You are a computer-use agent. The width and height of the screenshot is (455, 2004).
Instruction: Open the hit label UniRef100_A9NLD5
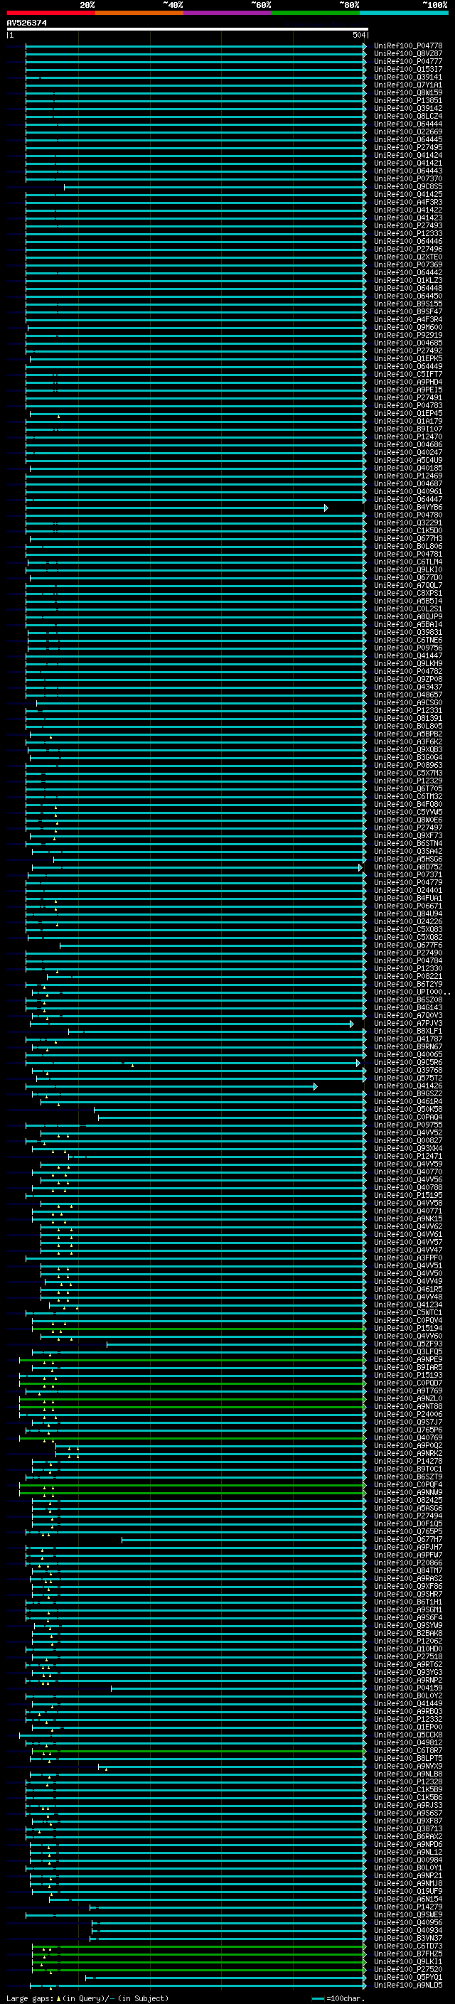pyautogui.click(x=408, y=1986)
